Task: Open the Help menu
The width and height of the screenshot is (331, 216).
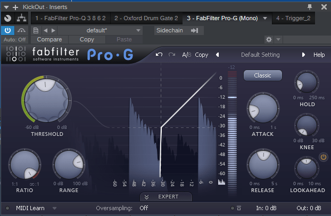Action: [319, 55]
